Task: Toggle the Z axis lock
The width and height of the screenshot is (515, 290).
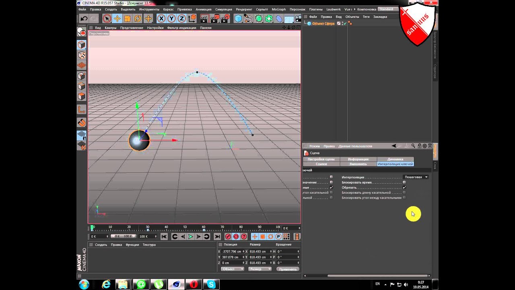Action: coord(181,19)
